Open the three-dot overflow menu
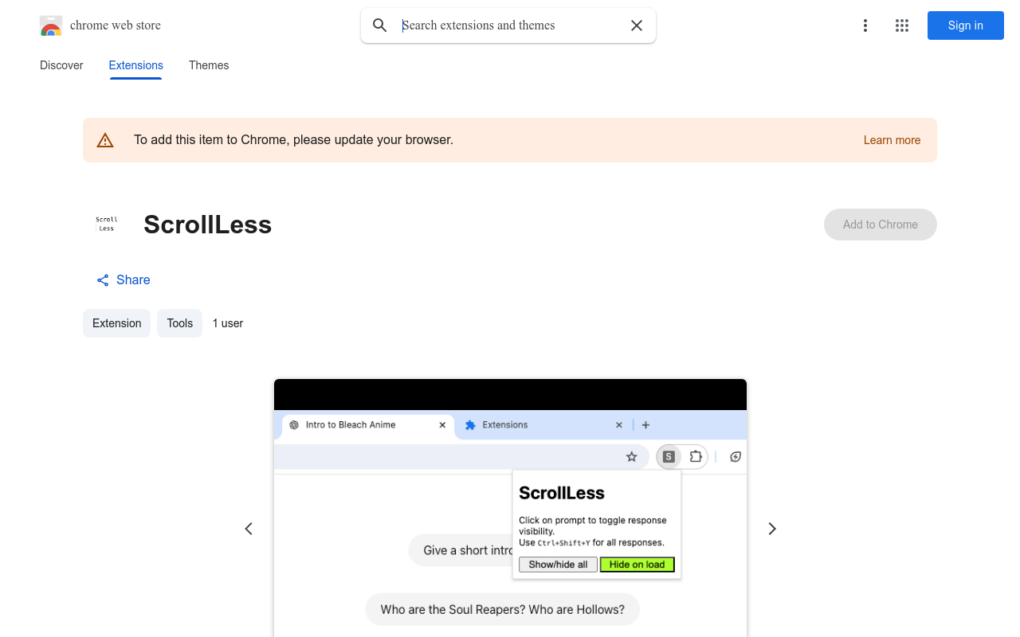 tap(865, 25)
